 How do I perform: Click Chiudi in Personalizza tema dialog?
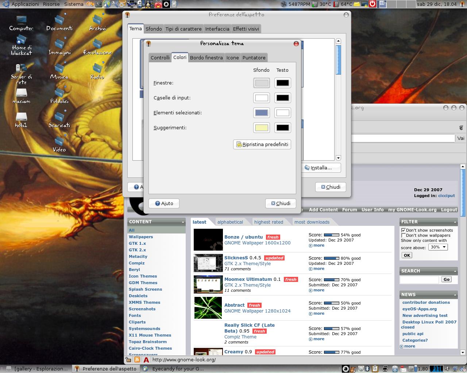(x=281, y=203)
